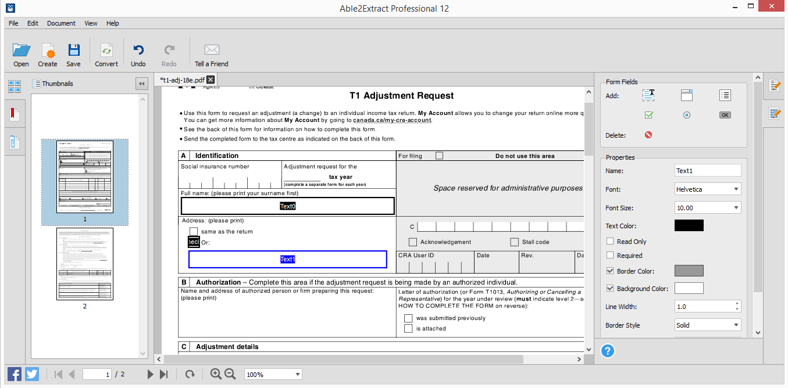The height and width of the screenshot is (388, 788).
Task: Rotate the page with the rotate icon
Action: point(190,375)
